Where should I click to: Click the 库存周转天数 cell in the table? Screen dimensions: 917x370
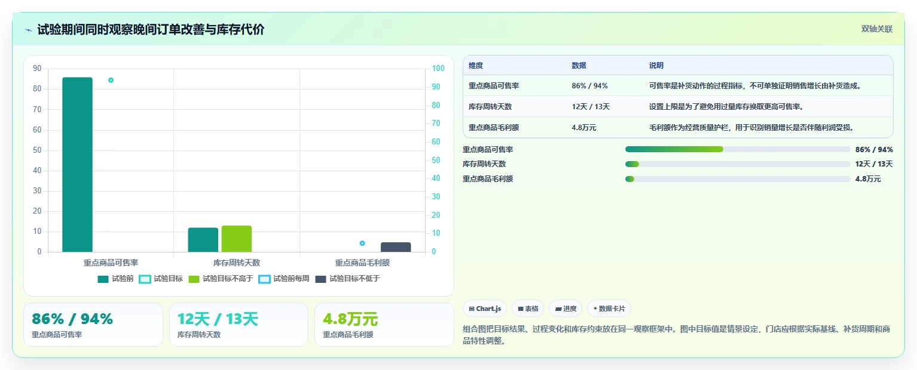pyautogui.click(x=490, y=107)
